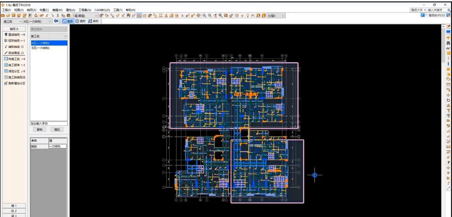Click the pencil icon atop right toolbar
The height and width of the screenshot is (217, 452).
[x=448, y=27]
